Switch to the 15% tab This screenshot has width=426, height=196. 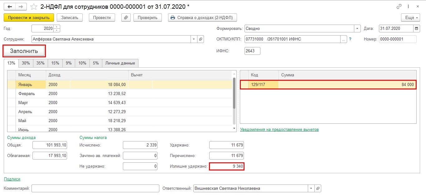tap(55, 63)
